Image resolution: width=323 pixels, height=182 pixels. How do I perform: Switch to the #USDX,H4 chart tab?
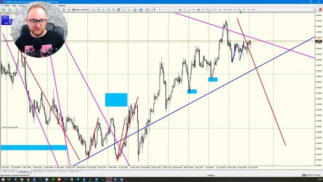click(x=74, y=171)
